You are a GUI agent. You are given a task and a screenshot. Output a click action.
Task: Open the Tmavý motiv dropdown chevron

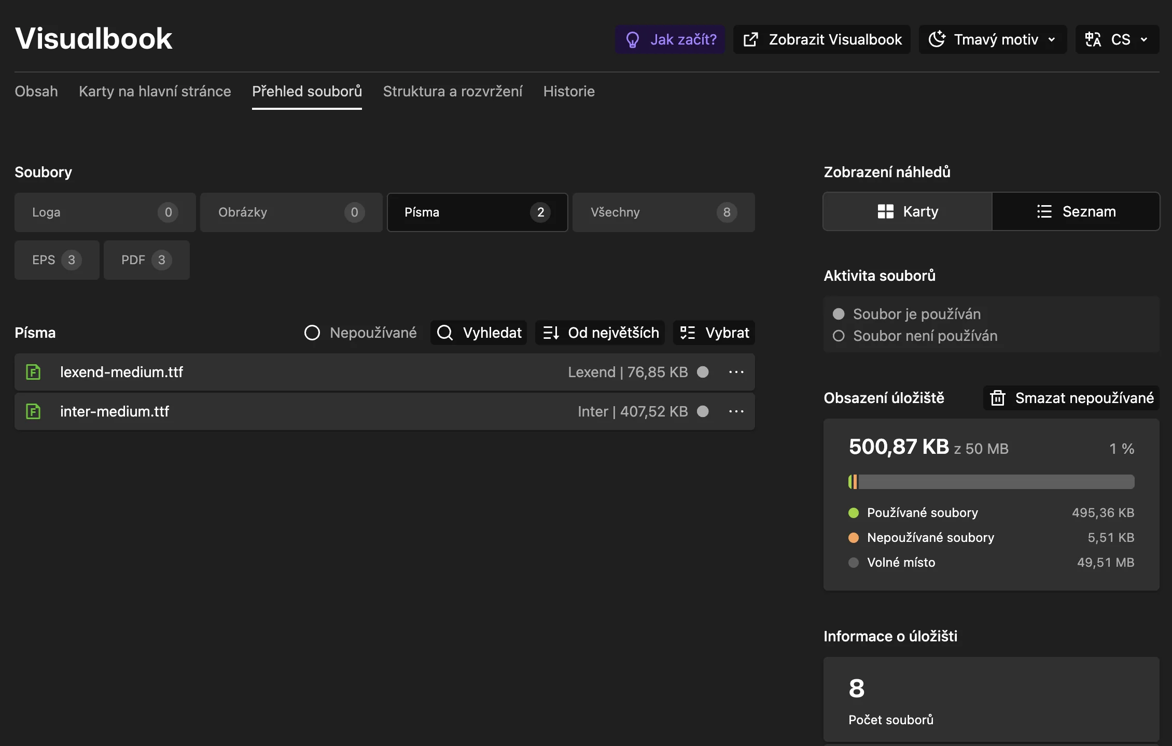[1052, 39]
